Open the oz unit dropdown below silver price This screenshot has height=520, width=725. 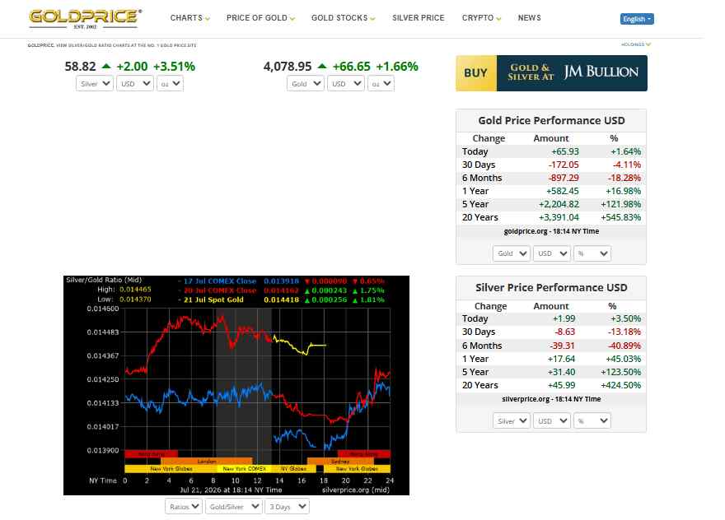pos(171,84)
